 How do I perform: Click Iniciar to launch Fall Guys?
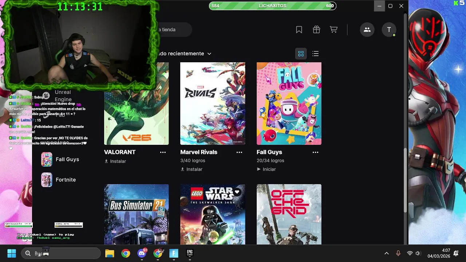pyautogui.click(x=266, y=169)
